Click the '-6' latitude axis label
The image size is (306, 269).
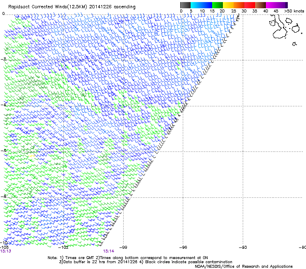click(x=3, y=150)
